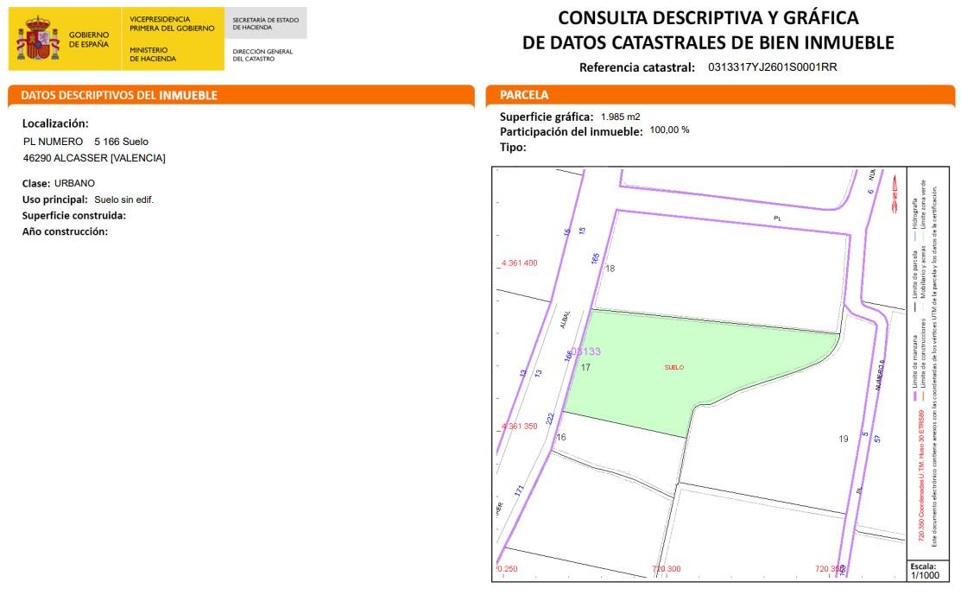
Task: Click the 'VICEPRESIDENCIA PRIMERA DEL GOBIERNO' text
Action: tap(172, 23)
